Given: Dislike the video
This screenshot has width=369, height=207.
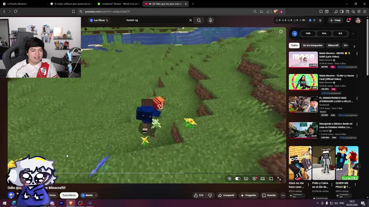Looking at the screenshot, I should (x=210, y=195).
